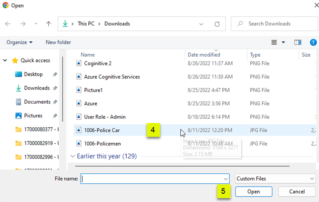Open recent locations dropdown arrow
The width and height of the screenshot is (319, 202).
point(36,24)
